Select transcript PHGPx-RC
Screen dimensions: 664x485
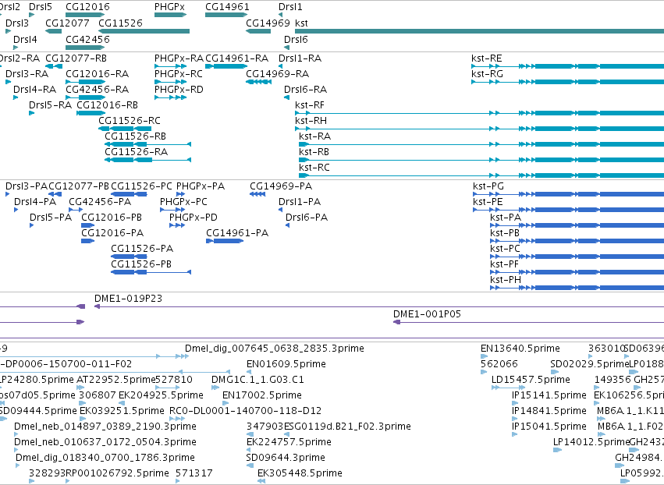179,74
